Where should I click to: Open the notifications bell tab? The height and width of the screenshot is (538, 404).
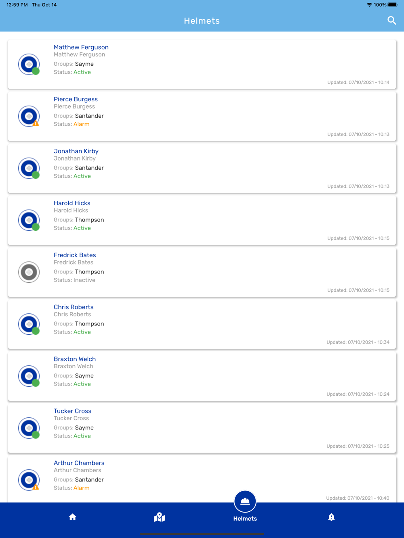331,517
